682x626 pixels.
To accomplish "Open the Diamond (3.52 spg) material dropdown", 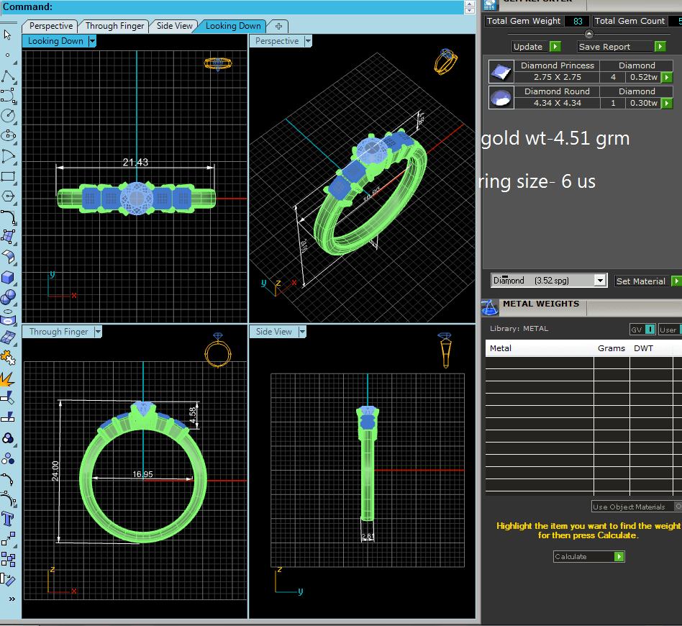I will tap(600, 281).
